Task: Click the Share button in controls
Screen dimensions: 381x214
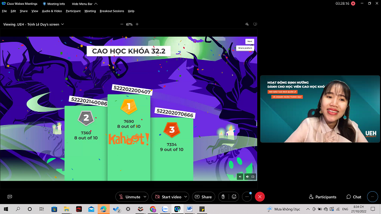Action: click(203, 197)
